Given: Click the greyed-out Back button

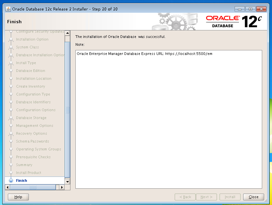Looking at the screenshot, I should 185,197.
